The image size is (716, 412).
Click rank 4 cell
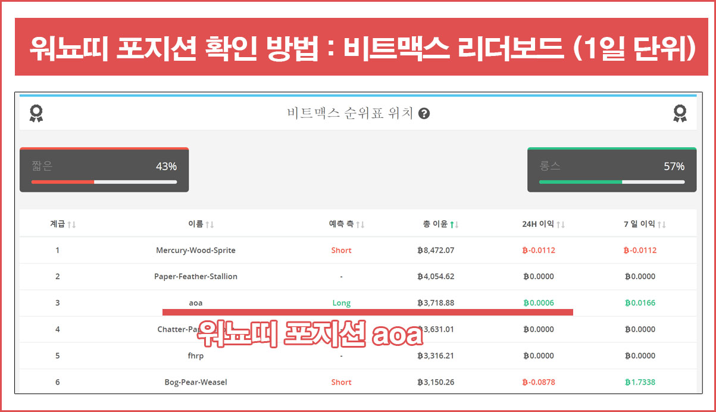(58, 329)
